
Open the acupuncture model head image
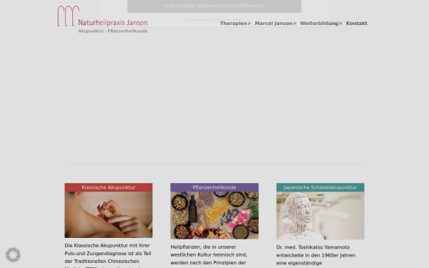click(x=320, y=216)
